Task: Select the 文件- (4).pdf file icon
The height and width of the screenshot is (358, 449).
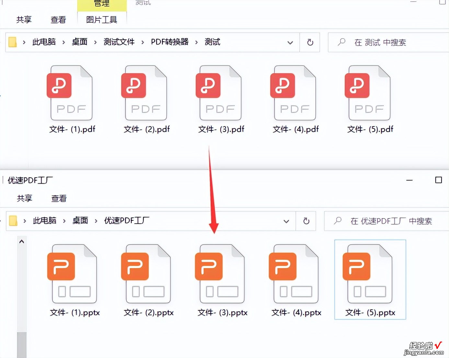Action: tap(294, 93)
